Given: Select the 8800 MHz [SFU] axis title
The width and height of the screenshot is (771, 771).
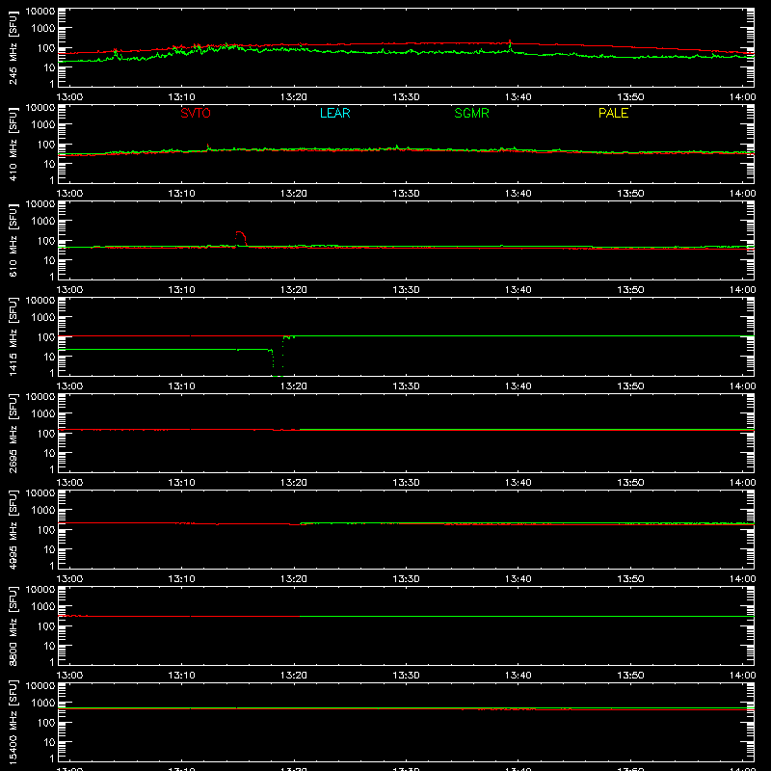Looking at the screenshot, I should pyautogui.click(x=13, y=625).
